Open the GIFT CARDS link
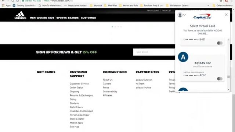The height and width of the screenshot is (132, 235). click(46, 72)
